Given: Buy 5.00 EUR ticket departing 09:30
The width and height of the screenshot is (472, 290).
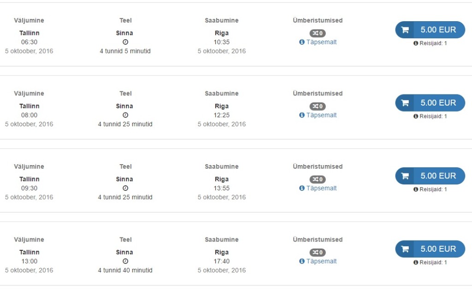Looking at the screenshot, I should (430, 176).
